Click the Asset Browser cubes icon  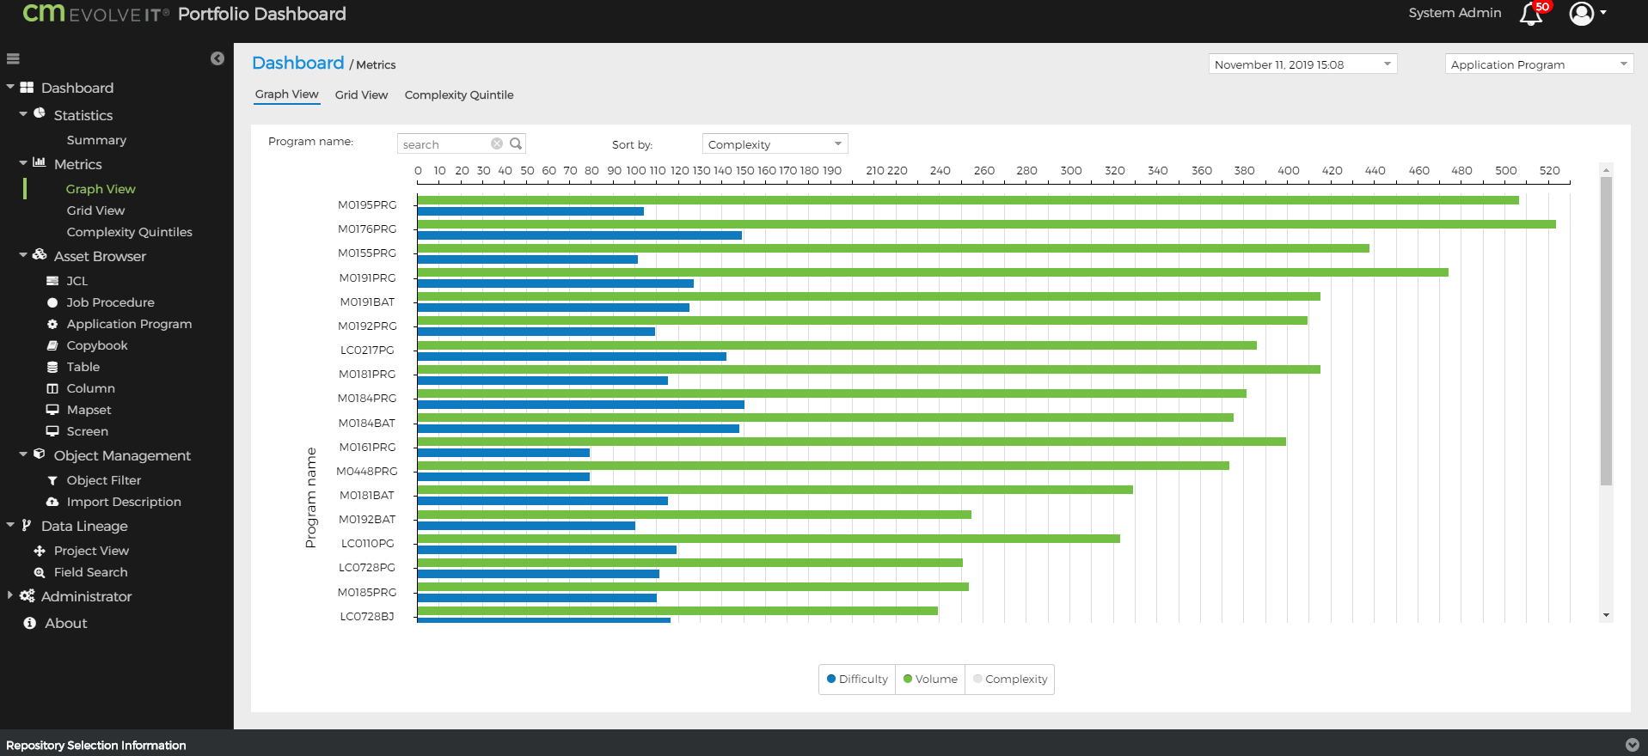(x=40, y=254)
